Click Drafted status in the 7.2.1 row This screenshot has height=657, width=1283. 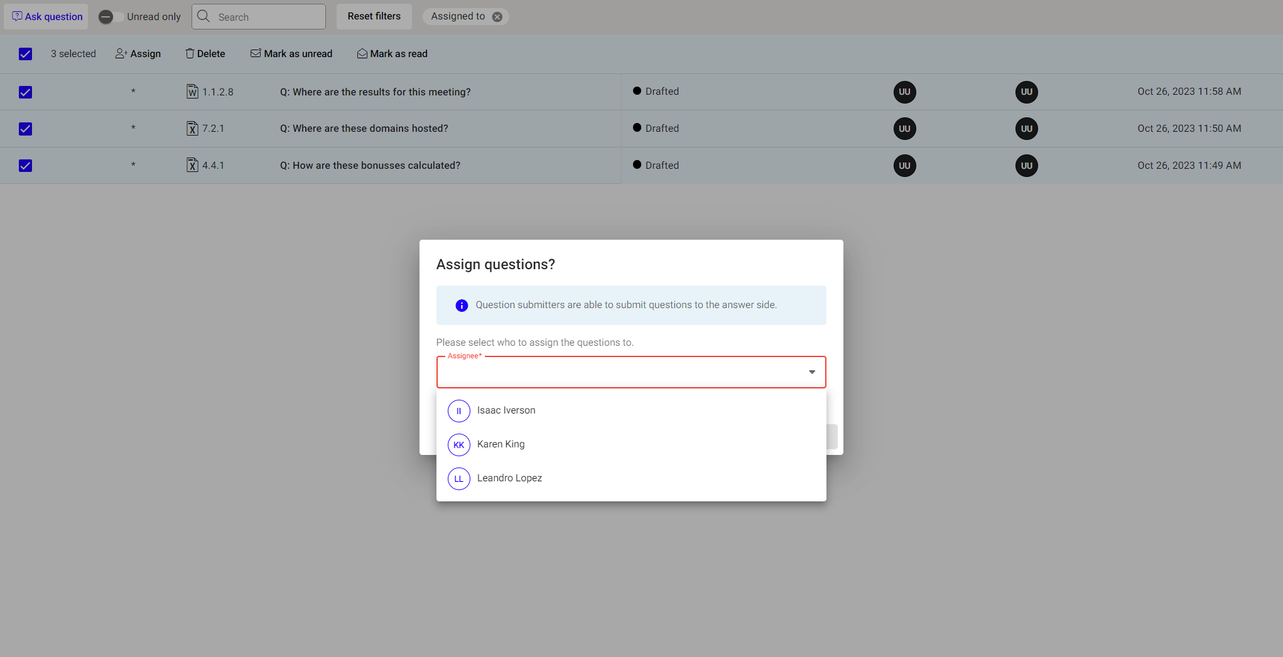click(656, 128)
